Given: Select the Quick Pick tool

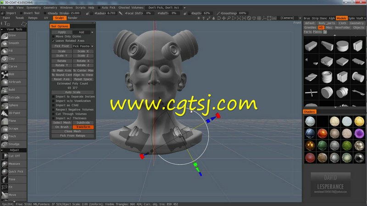Looking at the screenshot, I should point(14,172).
